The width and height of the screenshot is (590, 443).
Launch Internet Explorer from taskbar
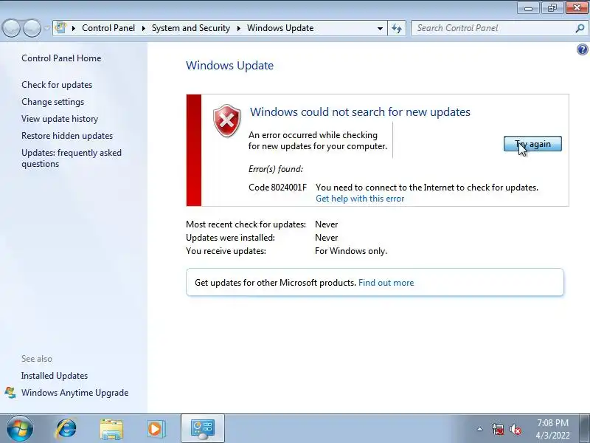coord(66,429)
